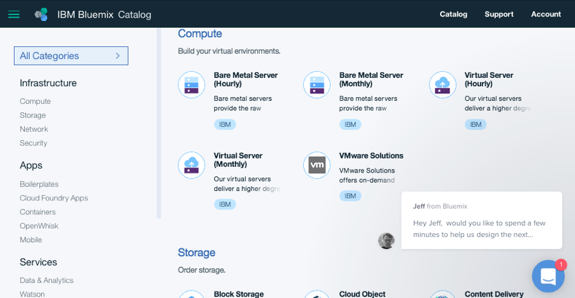The image size is (575, 298).
Task: Click the Virtual Server (Hourly) cloud icon
Action: click(442, 85)
